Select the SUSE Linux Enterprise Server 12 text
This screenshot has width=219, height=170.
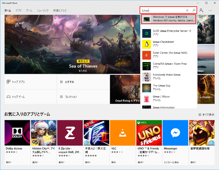click(x=172, y=31)
